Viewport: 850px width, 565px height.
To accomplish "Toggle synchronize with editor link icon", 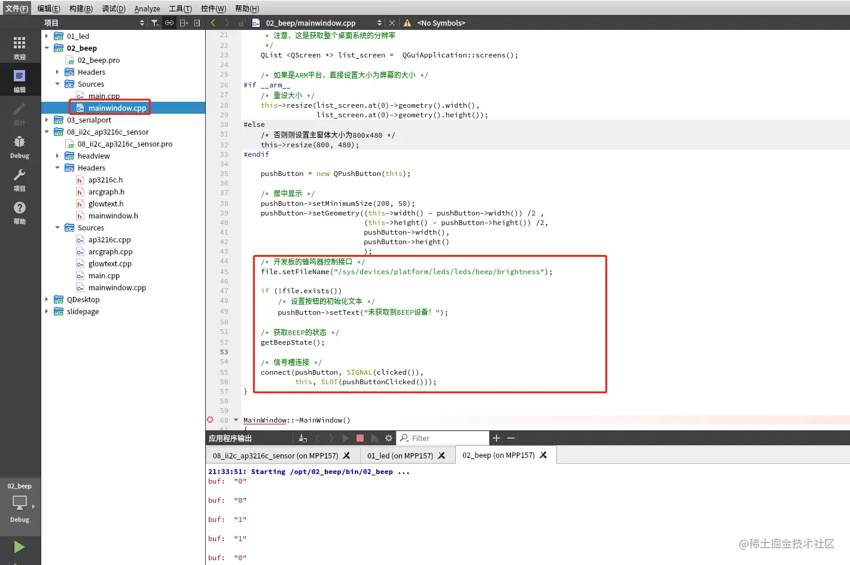I will (x=169, y=23).
